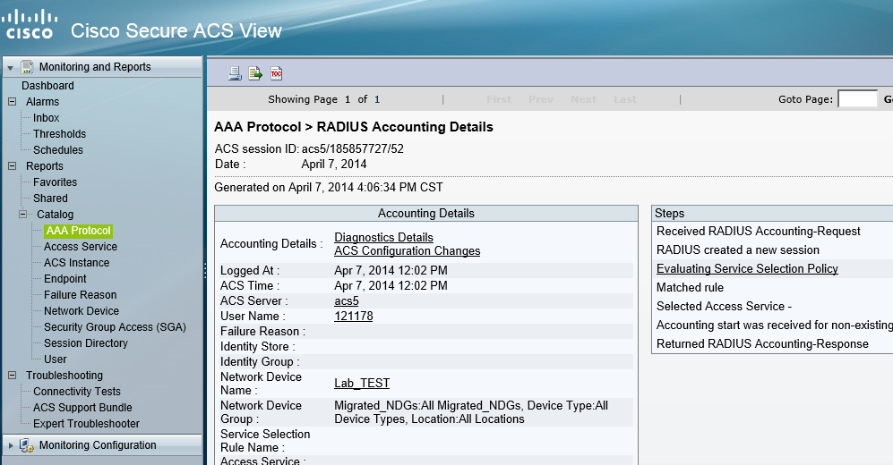Image resolution: width=893 pixels, height=465 pixels.
Task: Select Failure Reason in the catalog
Action: pyautogui.click(x=80, y=295)
